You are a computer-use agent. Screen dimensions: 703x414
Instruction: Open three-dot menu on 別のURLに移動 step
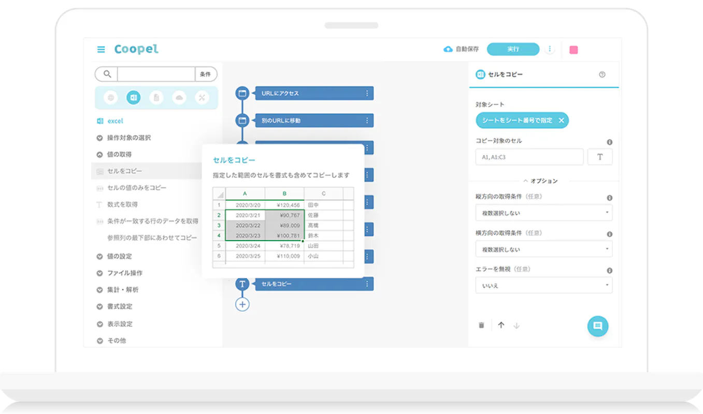367,121
